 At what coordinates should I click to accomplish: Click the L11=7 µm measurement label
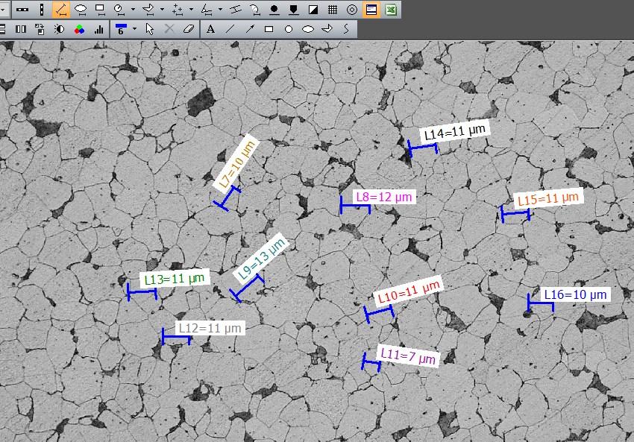point(409,356)
